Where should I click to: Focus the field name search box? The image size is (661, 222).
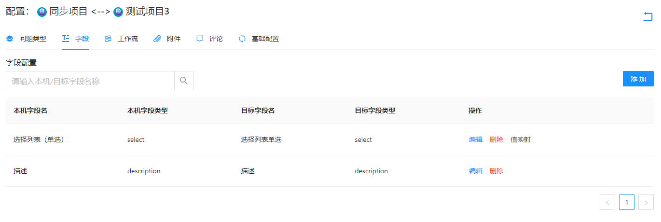point(90,81)
